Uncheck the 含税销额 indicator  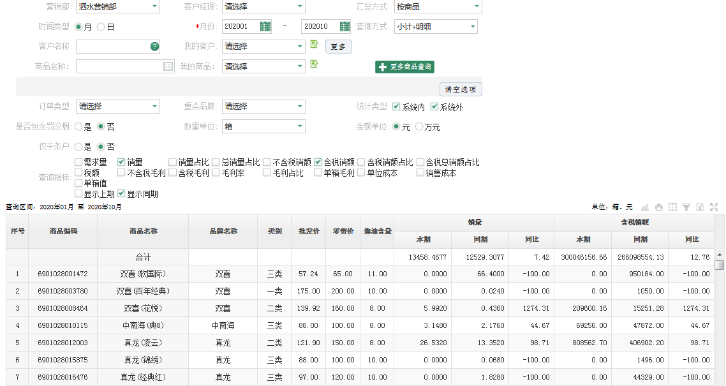point(318,162)
